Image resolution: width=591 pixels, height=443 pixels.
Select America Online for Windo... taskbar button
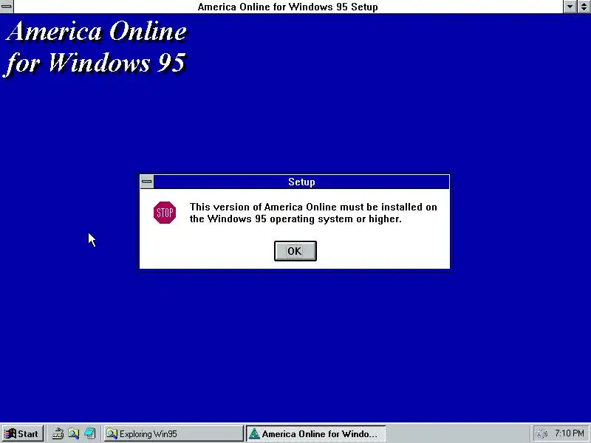coord(316,433)
